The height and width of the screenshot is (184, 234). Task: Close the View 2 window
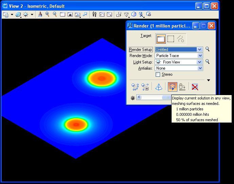click(215, 6)
